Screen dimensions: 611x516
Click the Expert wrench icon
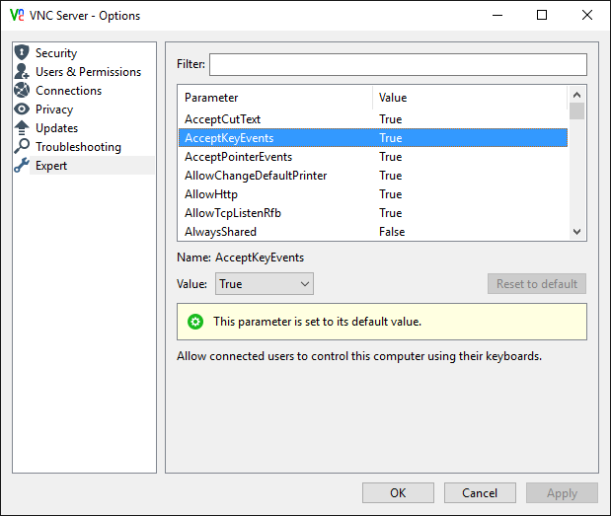pos(22,166)
